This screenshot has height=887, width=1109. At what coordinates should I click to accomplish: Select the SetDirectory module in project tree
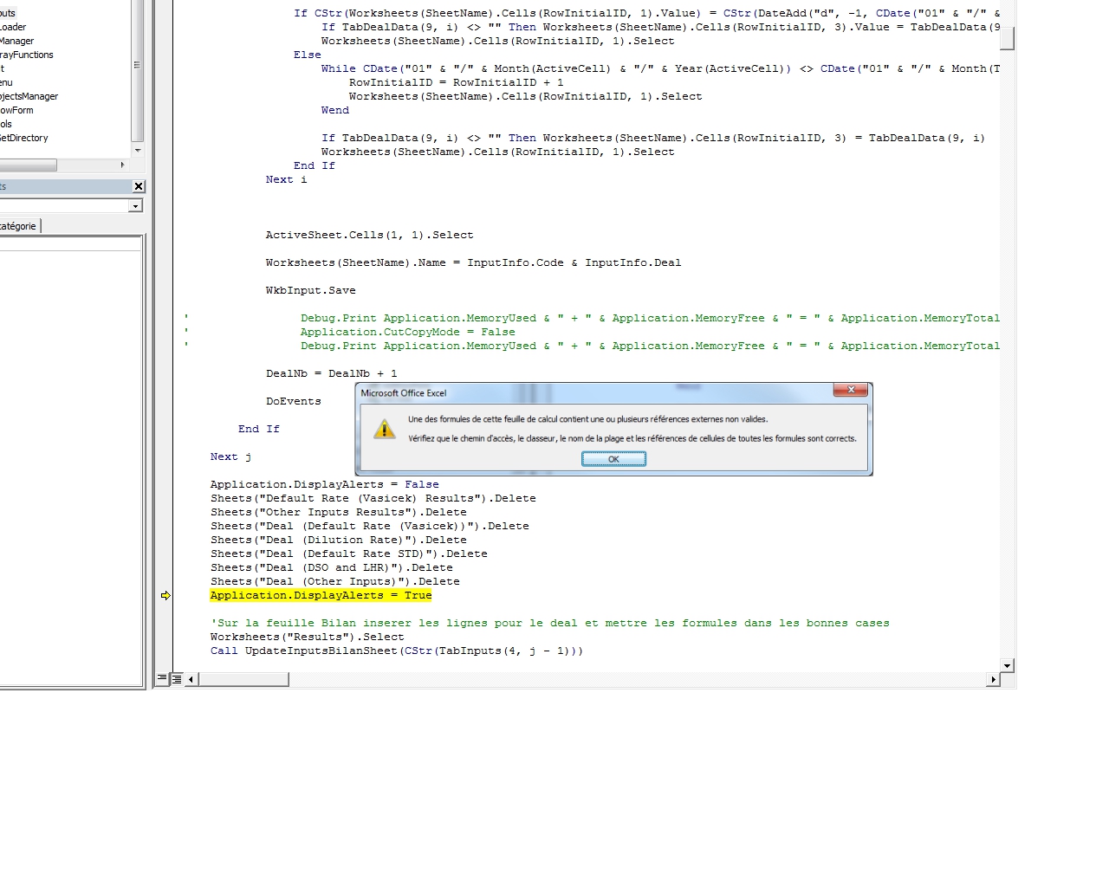tap(24, 138)
